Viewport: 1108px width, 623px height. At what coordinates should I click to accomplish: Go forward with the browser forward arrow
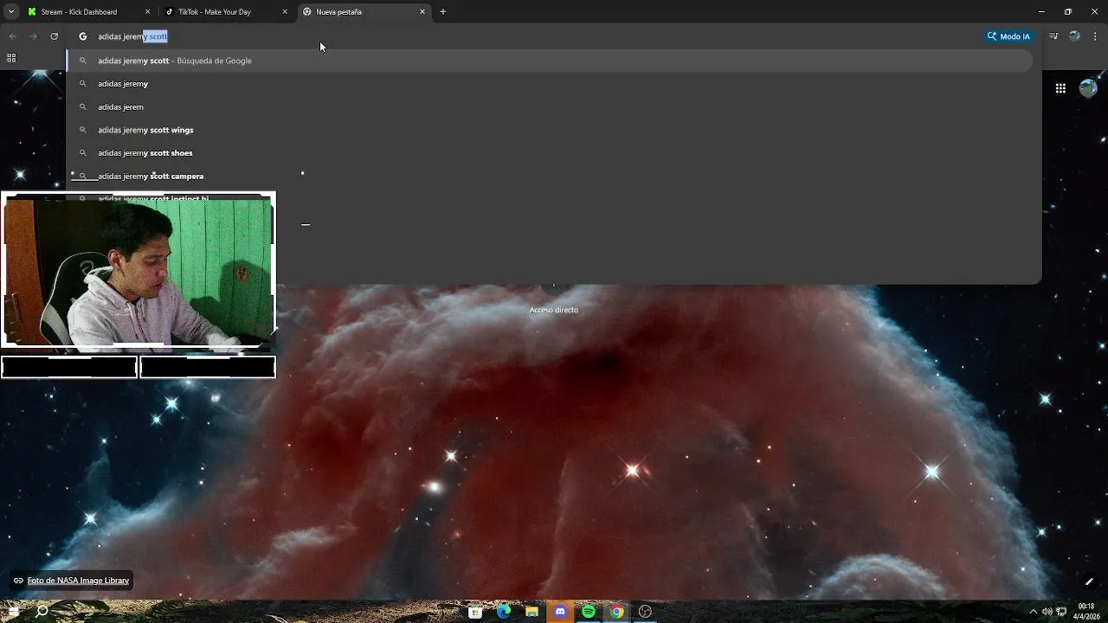33,36
